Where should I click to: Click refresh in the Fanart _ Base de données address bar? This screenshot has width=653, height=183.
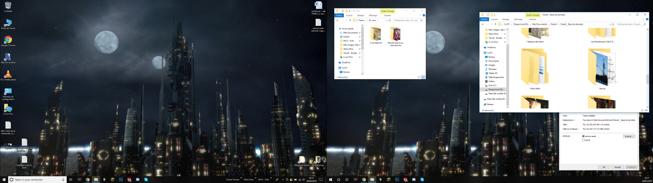click(613, 24)
